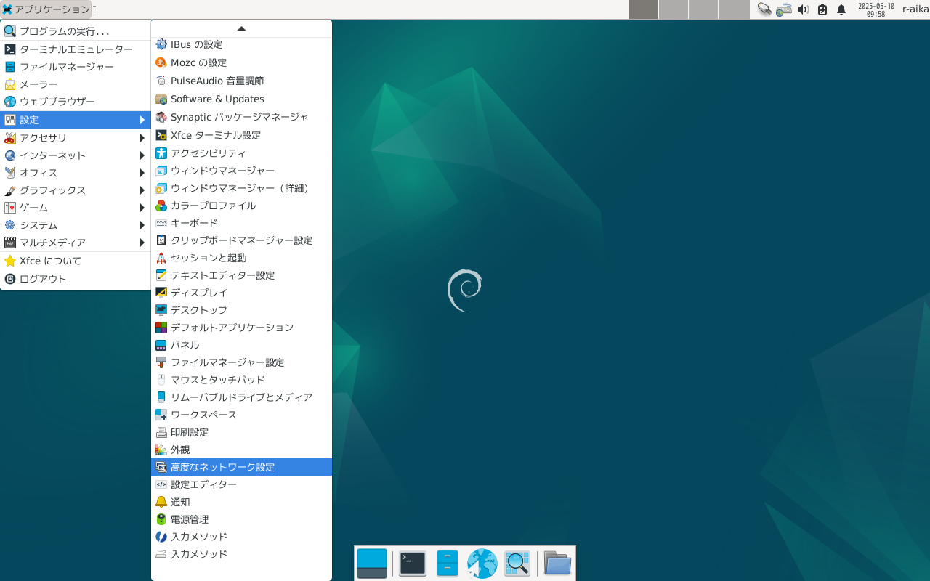The width and height of the screenshot is (930, 581).
Task: Open 電源管理 power settings
Action: coord(241,519)
